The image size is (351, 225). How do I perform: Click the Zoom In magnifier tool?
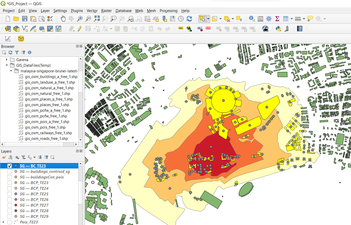pyautogui.click(x=80, y=19)
